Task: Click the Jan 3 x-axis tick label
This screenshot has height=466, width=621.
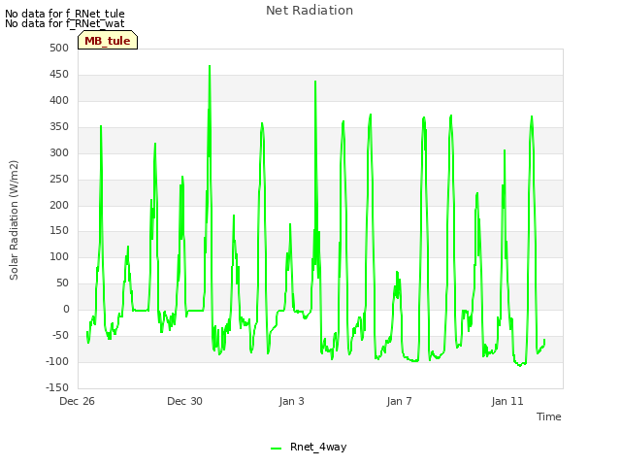Action: point(291,401)
